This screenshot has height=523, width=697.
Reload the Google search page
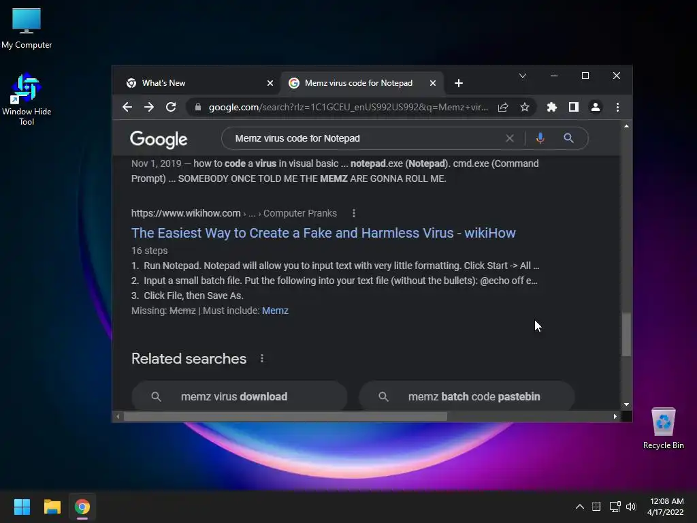pos(171,107)
